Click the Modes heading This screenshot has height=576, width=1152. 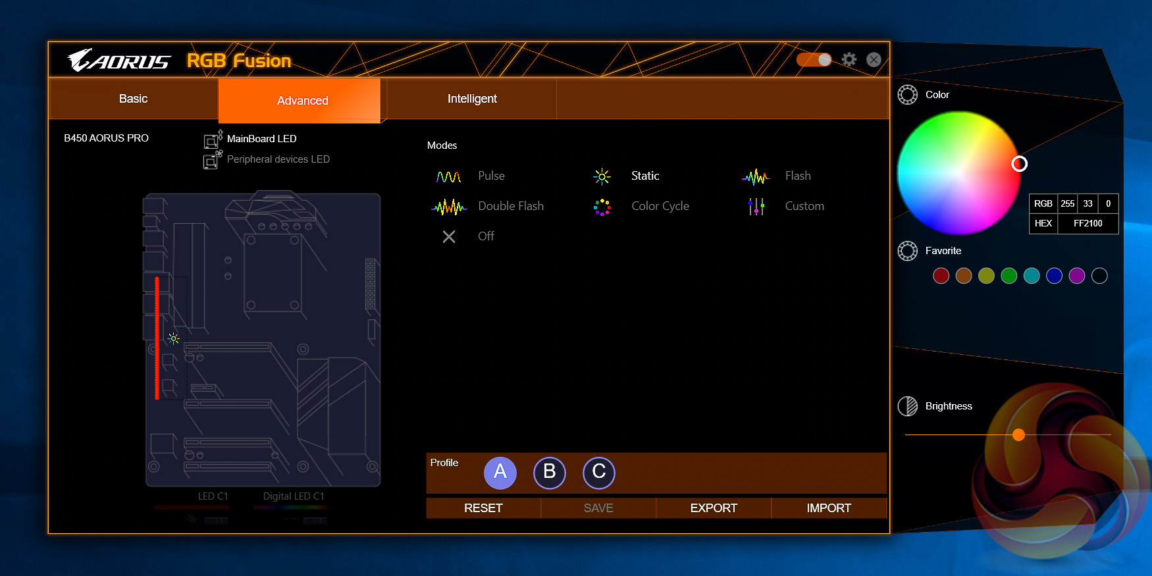tap(442, 145)
